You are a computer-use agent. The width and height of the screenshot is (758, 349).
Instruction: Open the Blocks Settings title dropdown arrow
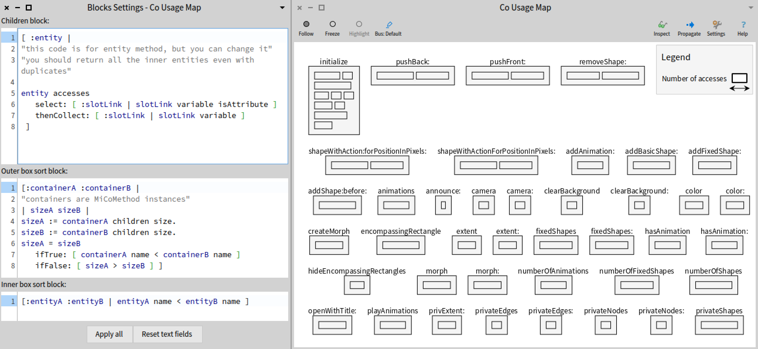(x=282, y=7)
